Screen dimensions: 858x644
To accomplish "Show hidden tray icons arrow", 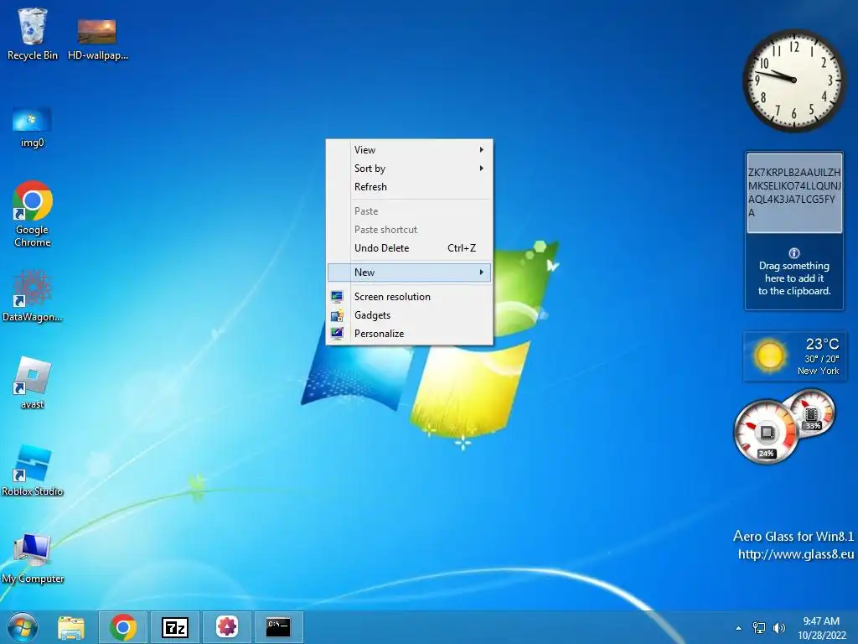I will [739, 628].
